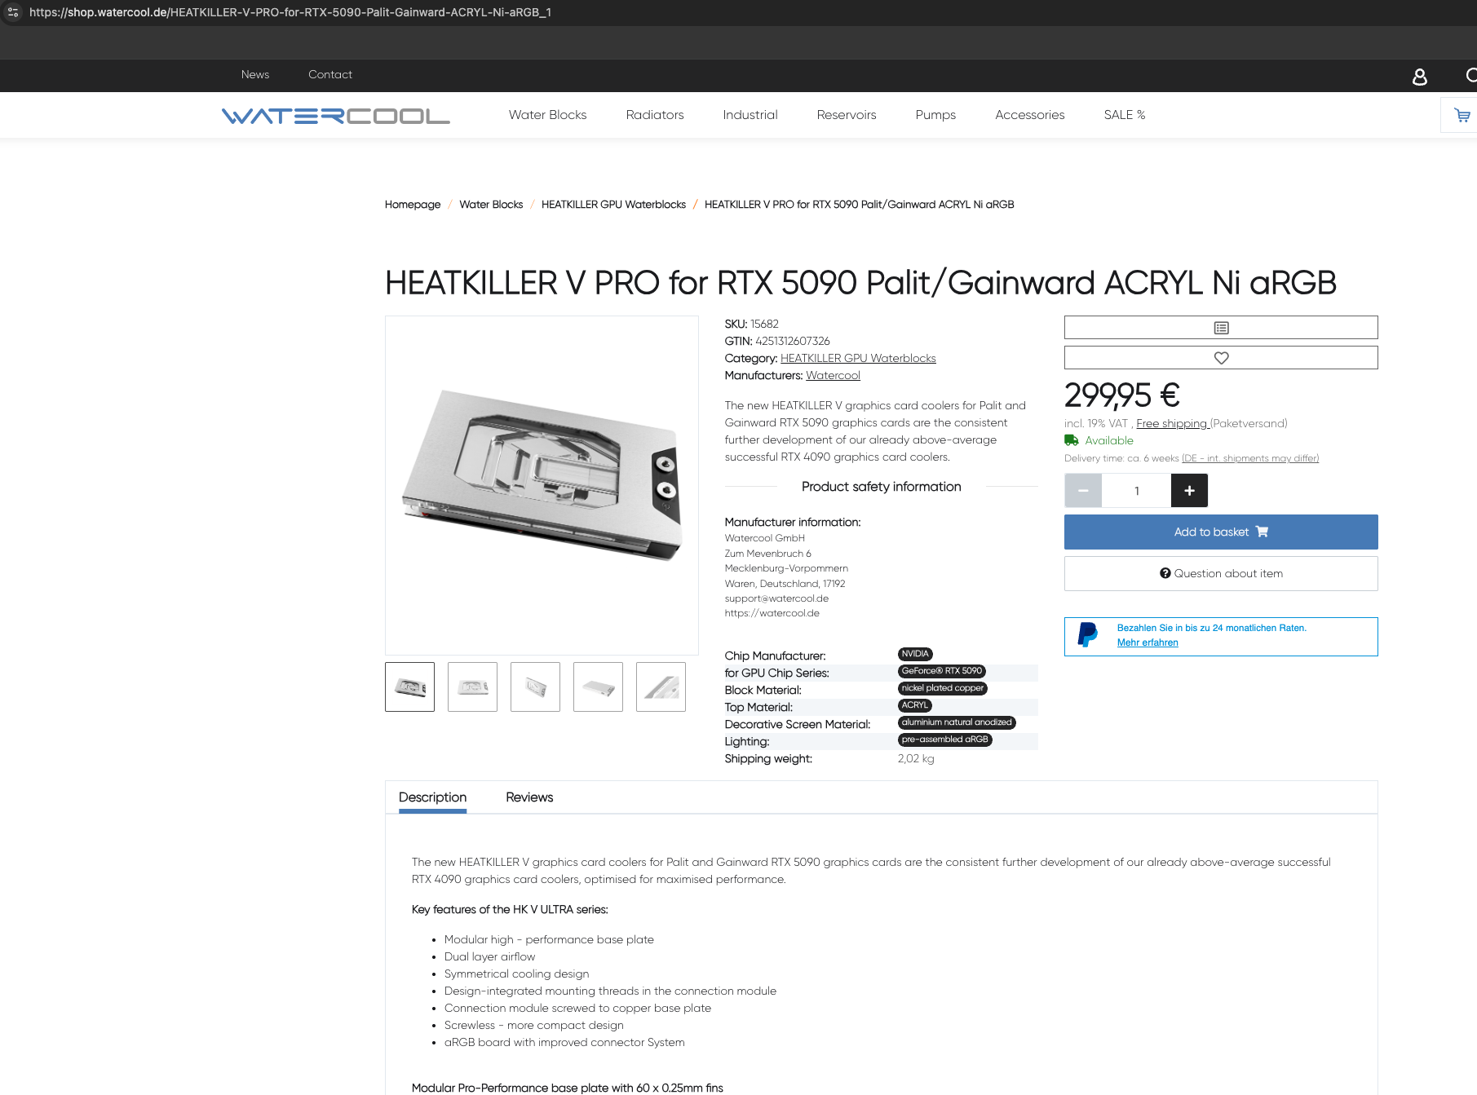Open Industrial menu
Image resolution: width=1477 pixels, height=1095 pixels.
pyautogui.click(x=750, y=115)
